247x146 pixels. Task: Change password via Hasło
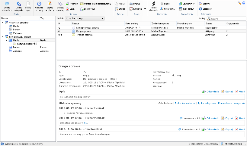click(x=165, y=4)
